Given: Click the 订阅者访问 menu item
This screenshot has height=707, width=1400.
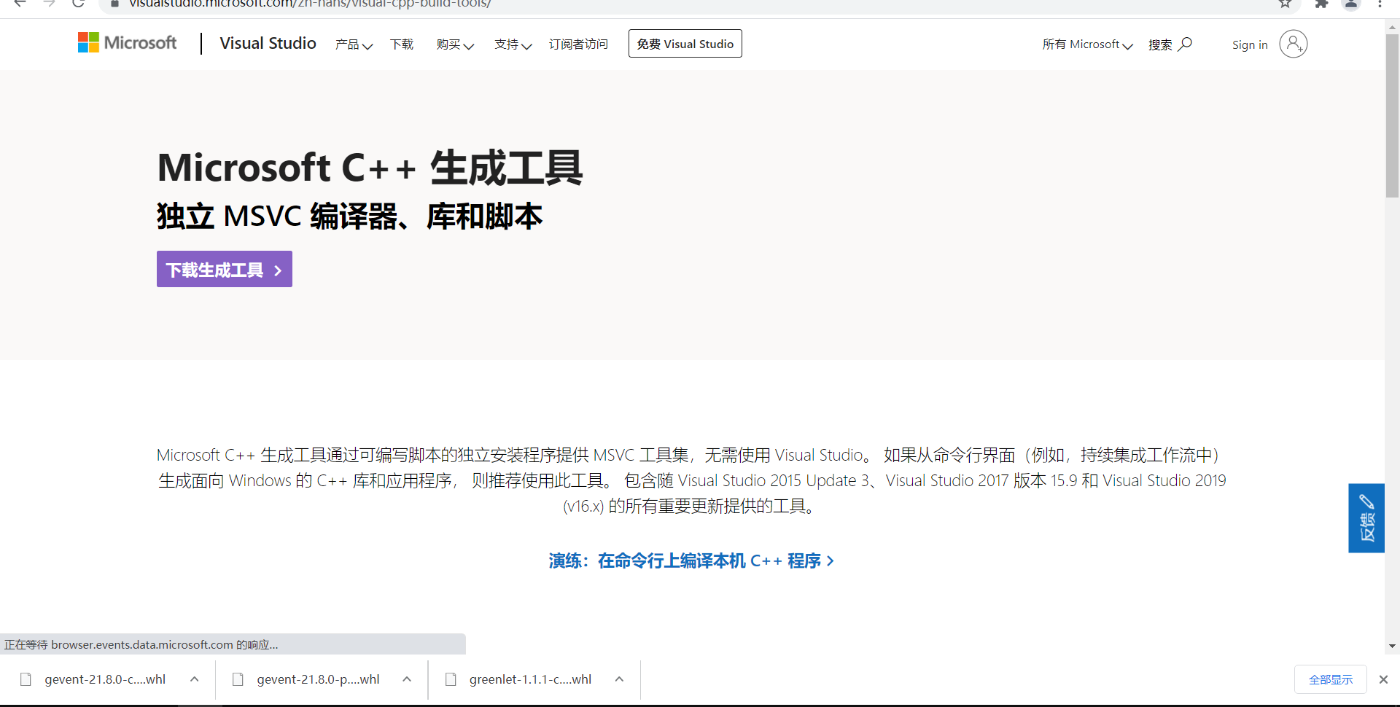Looking at the screenshot, I should click(578, 44).
